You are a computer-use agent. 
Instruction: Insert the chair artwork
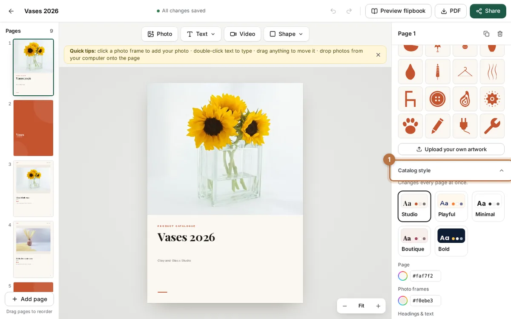(411, 99)
